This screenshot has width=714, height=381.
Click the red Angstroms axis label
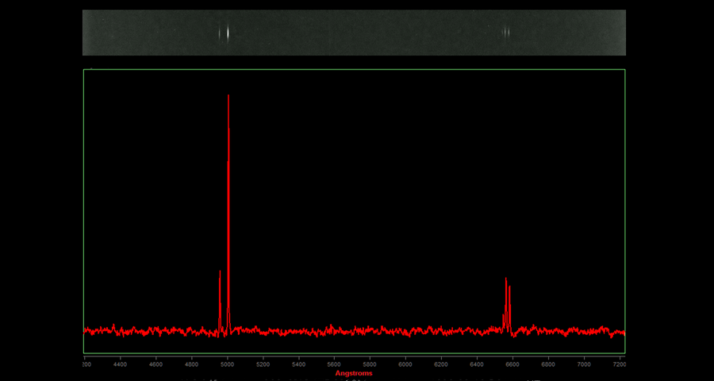(354, 373)
